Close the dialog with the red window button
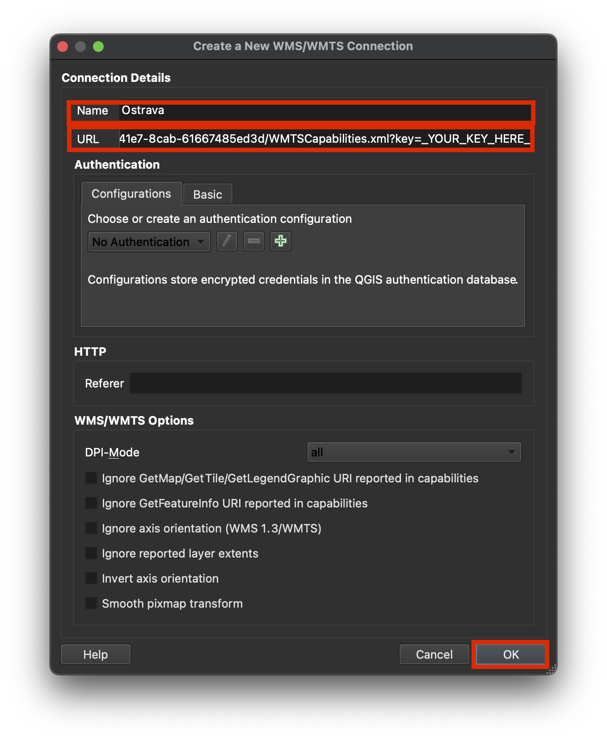The image size is (607, 741). [63, 47]
